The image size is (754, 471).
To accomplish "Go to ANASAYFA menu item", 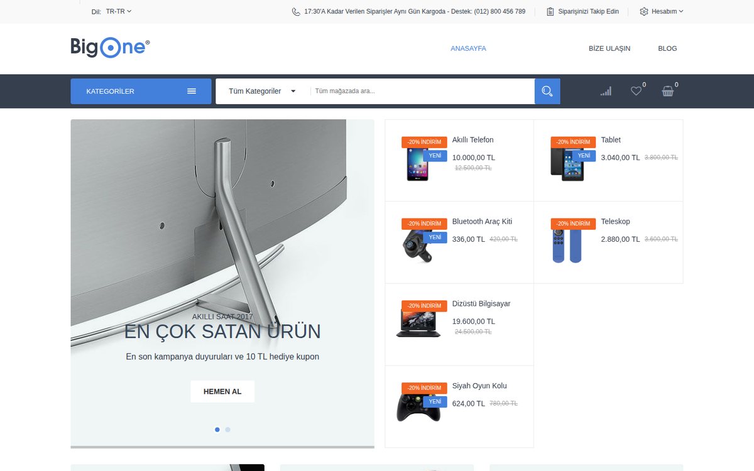I will [468, 48].
